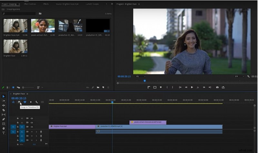Enable voice-over record on A1
Screen dimensions: 258x153
click(x=41, y=132)
